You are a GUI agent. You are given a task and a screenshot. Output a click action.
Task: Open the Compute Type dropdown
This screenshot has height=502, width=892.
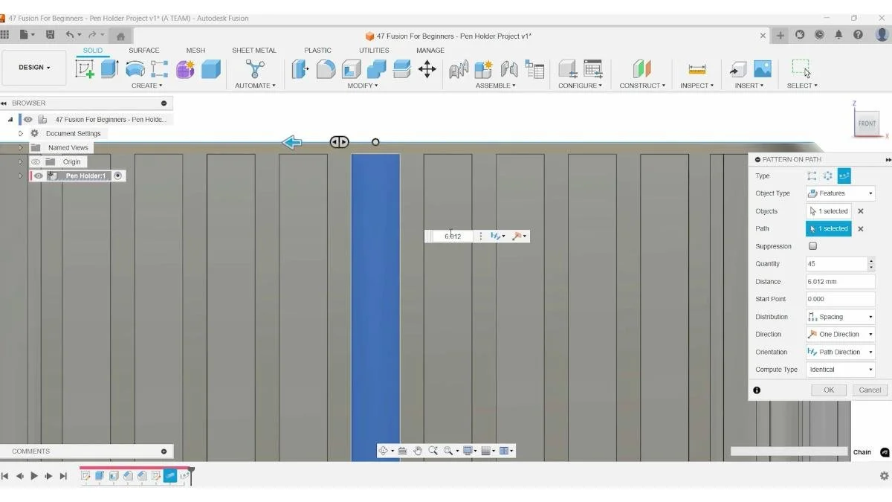pyautogui.click(x=841, y=370)
